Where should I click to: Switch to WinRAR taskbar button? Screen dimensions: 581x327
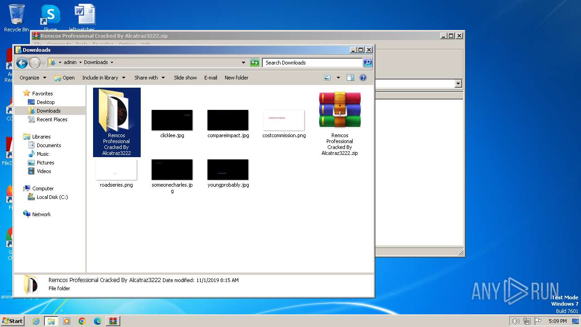[113, 321]
